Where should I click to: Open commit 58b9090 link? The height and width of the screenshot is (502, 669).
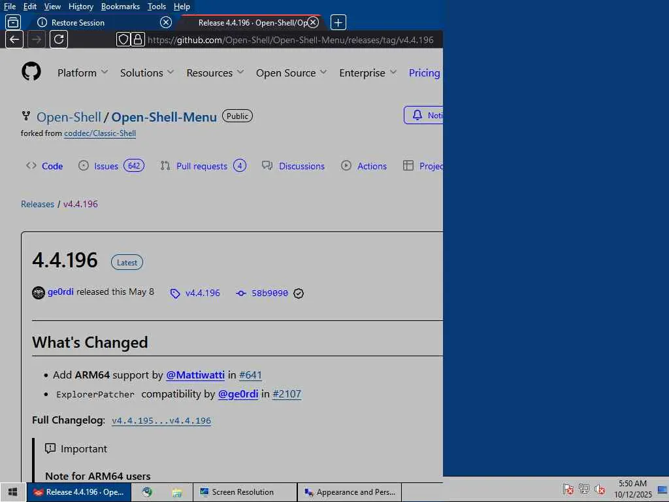pyautogui.click(x=263, y=293)
